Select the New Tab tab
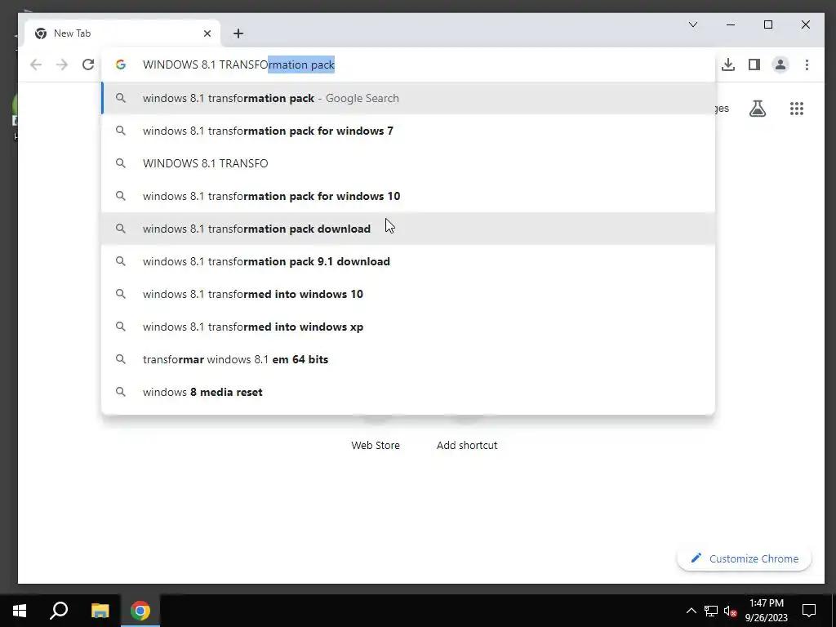836x627 pixels. pos(122,33)
